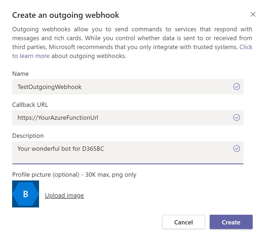Click the Name field label
264x239 pixels.
click(x=20, y=74)
